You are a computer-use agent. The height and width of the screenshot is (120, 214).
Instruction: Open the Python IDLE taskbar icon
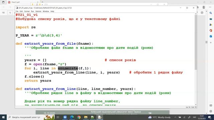[100, 117]
